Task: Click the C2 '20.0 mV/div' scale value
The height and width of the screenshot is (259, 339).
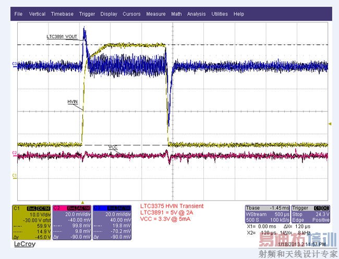Action: (x=78, y=215)
